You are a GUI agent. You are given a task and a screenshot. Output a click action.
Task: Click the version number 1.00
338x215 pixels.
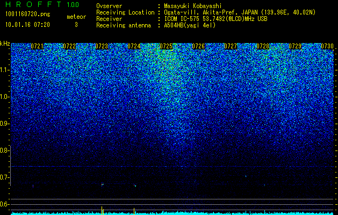tap(73, 4)
